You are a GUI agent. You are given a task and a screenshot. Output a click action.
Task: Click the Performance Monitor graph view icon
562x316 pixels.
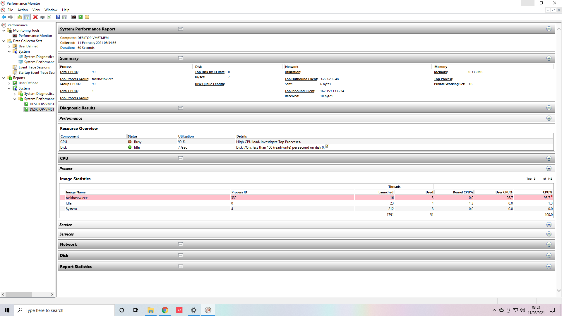point(74,17)
